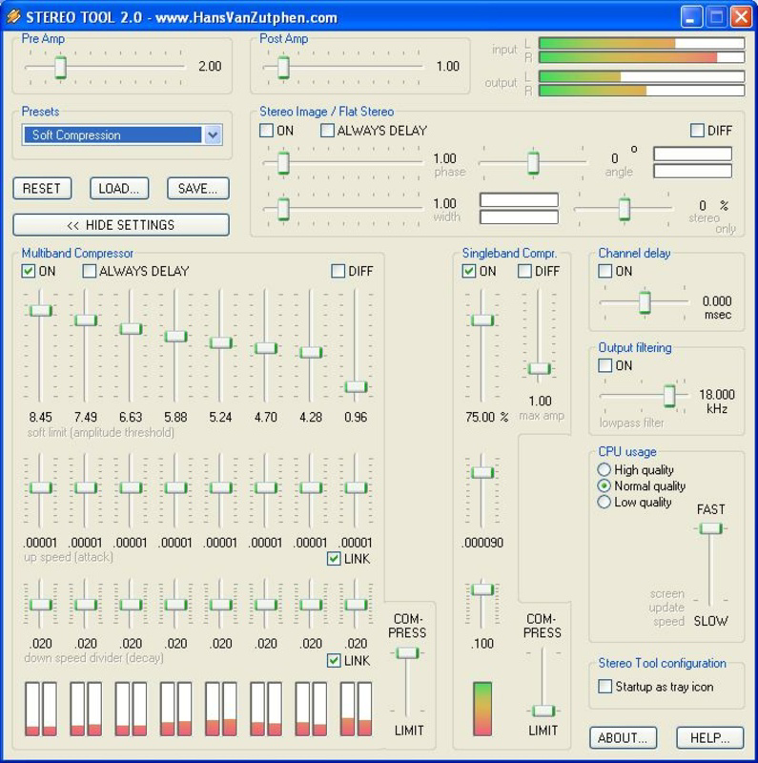Uncheck the up speed LINK checkbox
758x763 pixels.
pos(334,559)
